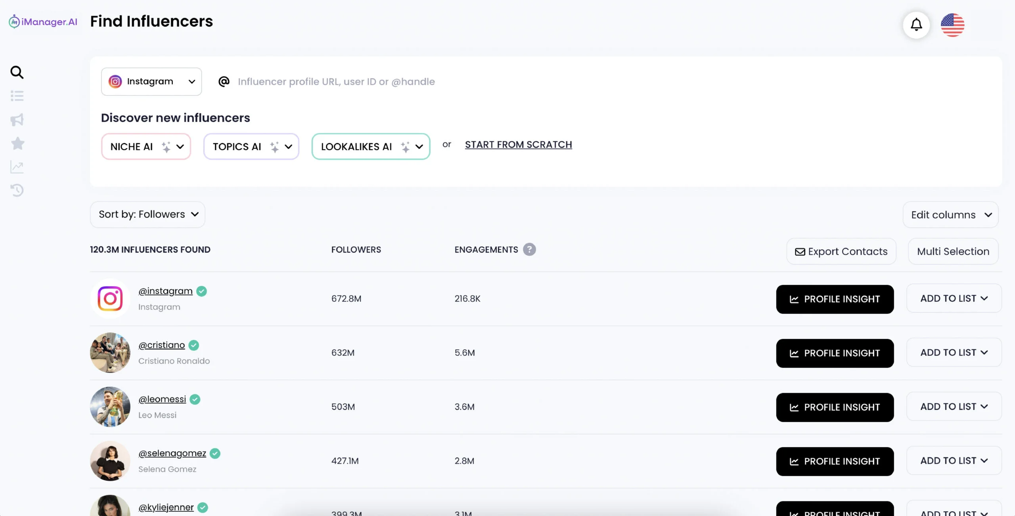
Task: Click Export Contacts button
Action: (841, 251)
